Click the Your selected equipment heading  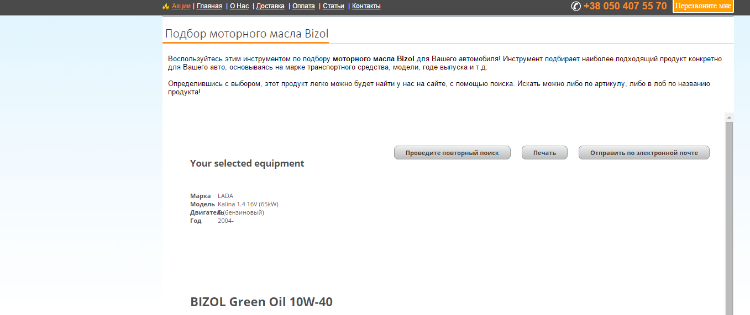pyautogui.click(x=247, y=163)
